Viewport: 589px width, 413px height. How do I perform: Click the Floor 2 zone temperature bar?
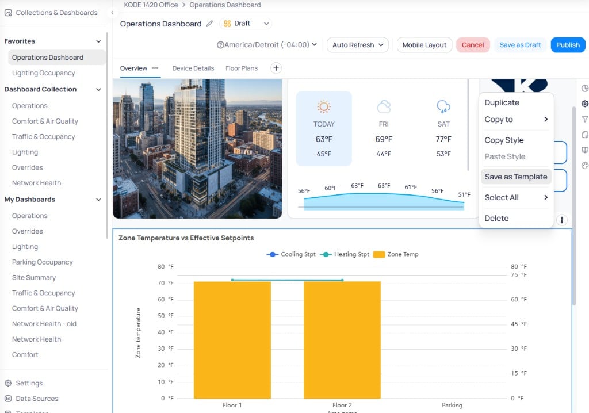click(342, 340)
